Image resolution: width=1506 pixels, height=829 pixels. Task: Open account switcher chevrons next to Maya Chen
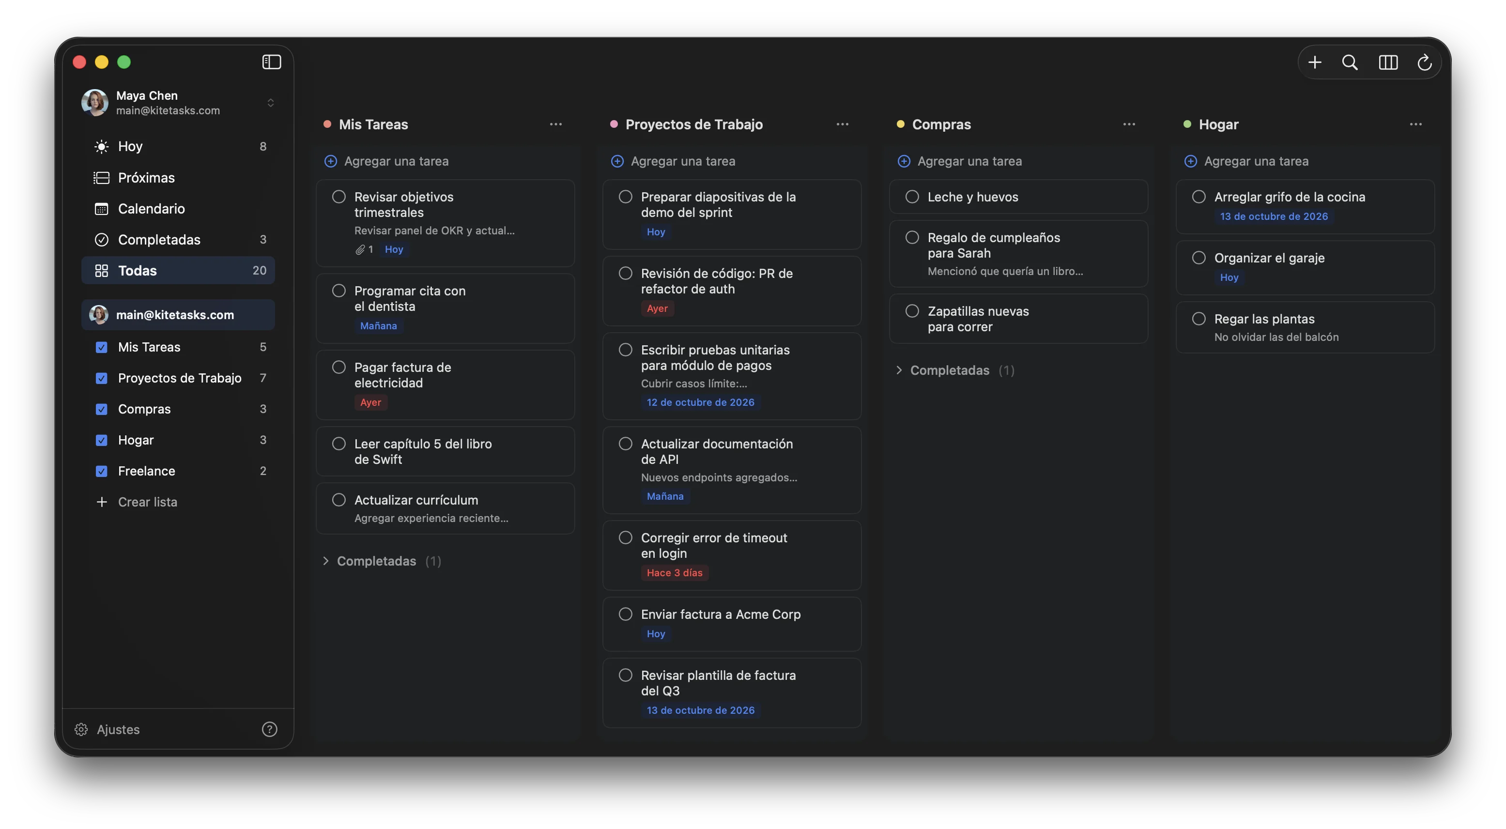click(271, 102)
